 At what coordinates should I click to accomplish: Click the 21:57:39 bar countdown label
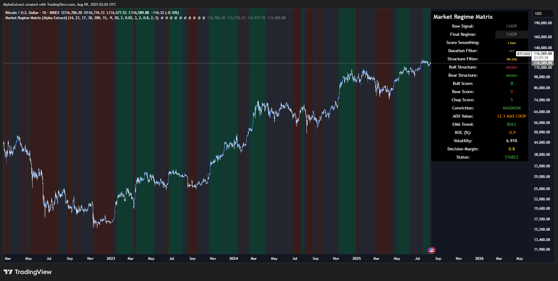pos(541,58)
